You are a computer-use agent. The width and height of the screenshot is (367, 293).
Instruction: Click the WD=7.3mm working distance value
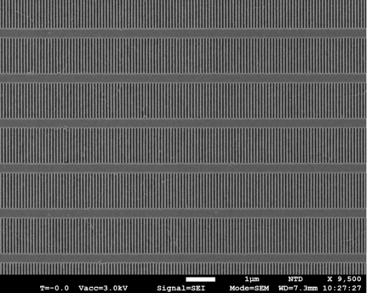tap(298, 288)
